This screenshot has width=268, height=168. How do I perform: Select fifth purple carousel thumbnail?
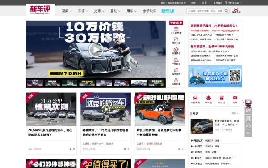(104, 83)
